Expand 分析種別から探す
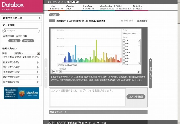 point(21,82)
